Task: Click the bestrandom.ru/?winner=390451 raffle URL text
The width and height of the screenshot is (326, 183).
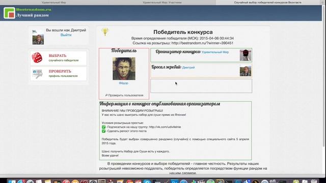Action: (202, 43)
